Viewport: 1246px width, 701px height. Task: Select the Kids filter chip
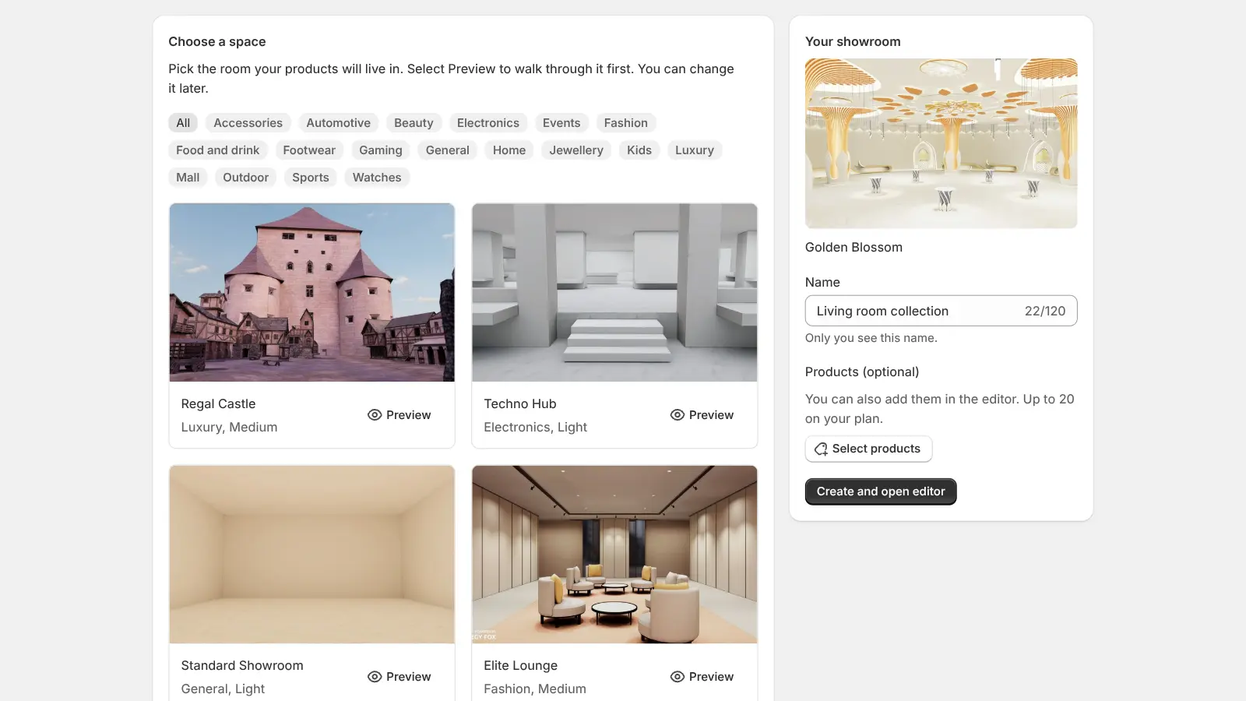639,150
